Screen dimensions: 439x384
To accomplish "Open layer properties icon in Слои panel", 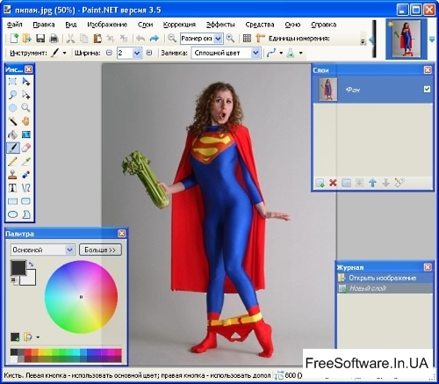I will pyautogui.click(x=399, y=183).
